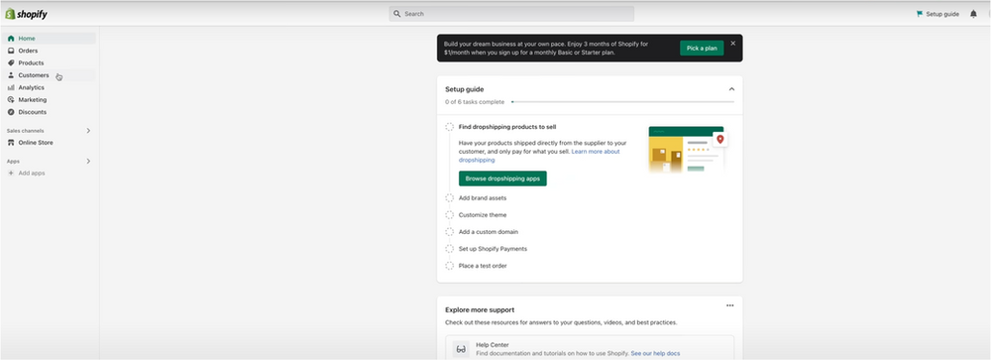Click the Discounts badge icon
This screenshot has width=991, height=360.
11,112
